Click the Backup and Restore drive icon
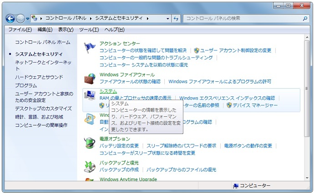Screen dimensions: 314x194 point(90,167)
